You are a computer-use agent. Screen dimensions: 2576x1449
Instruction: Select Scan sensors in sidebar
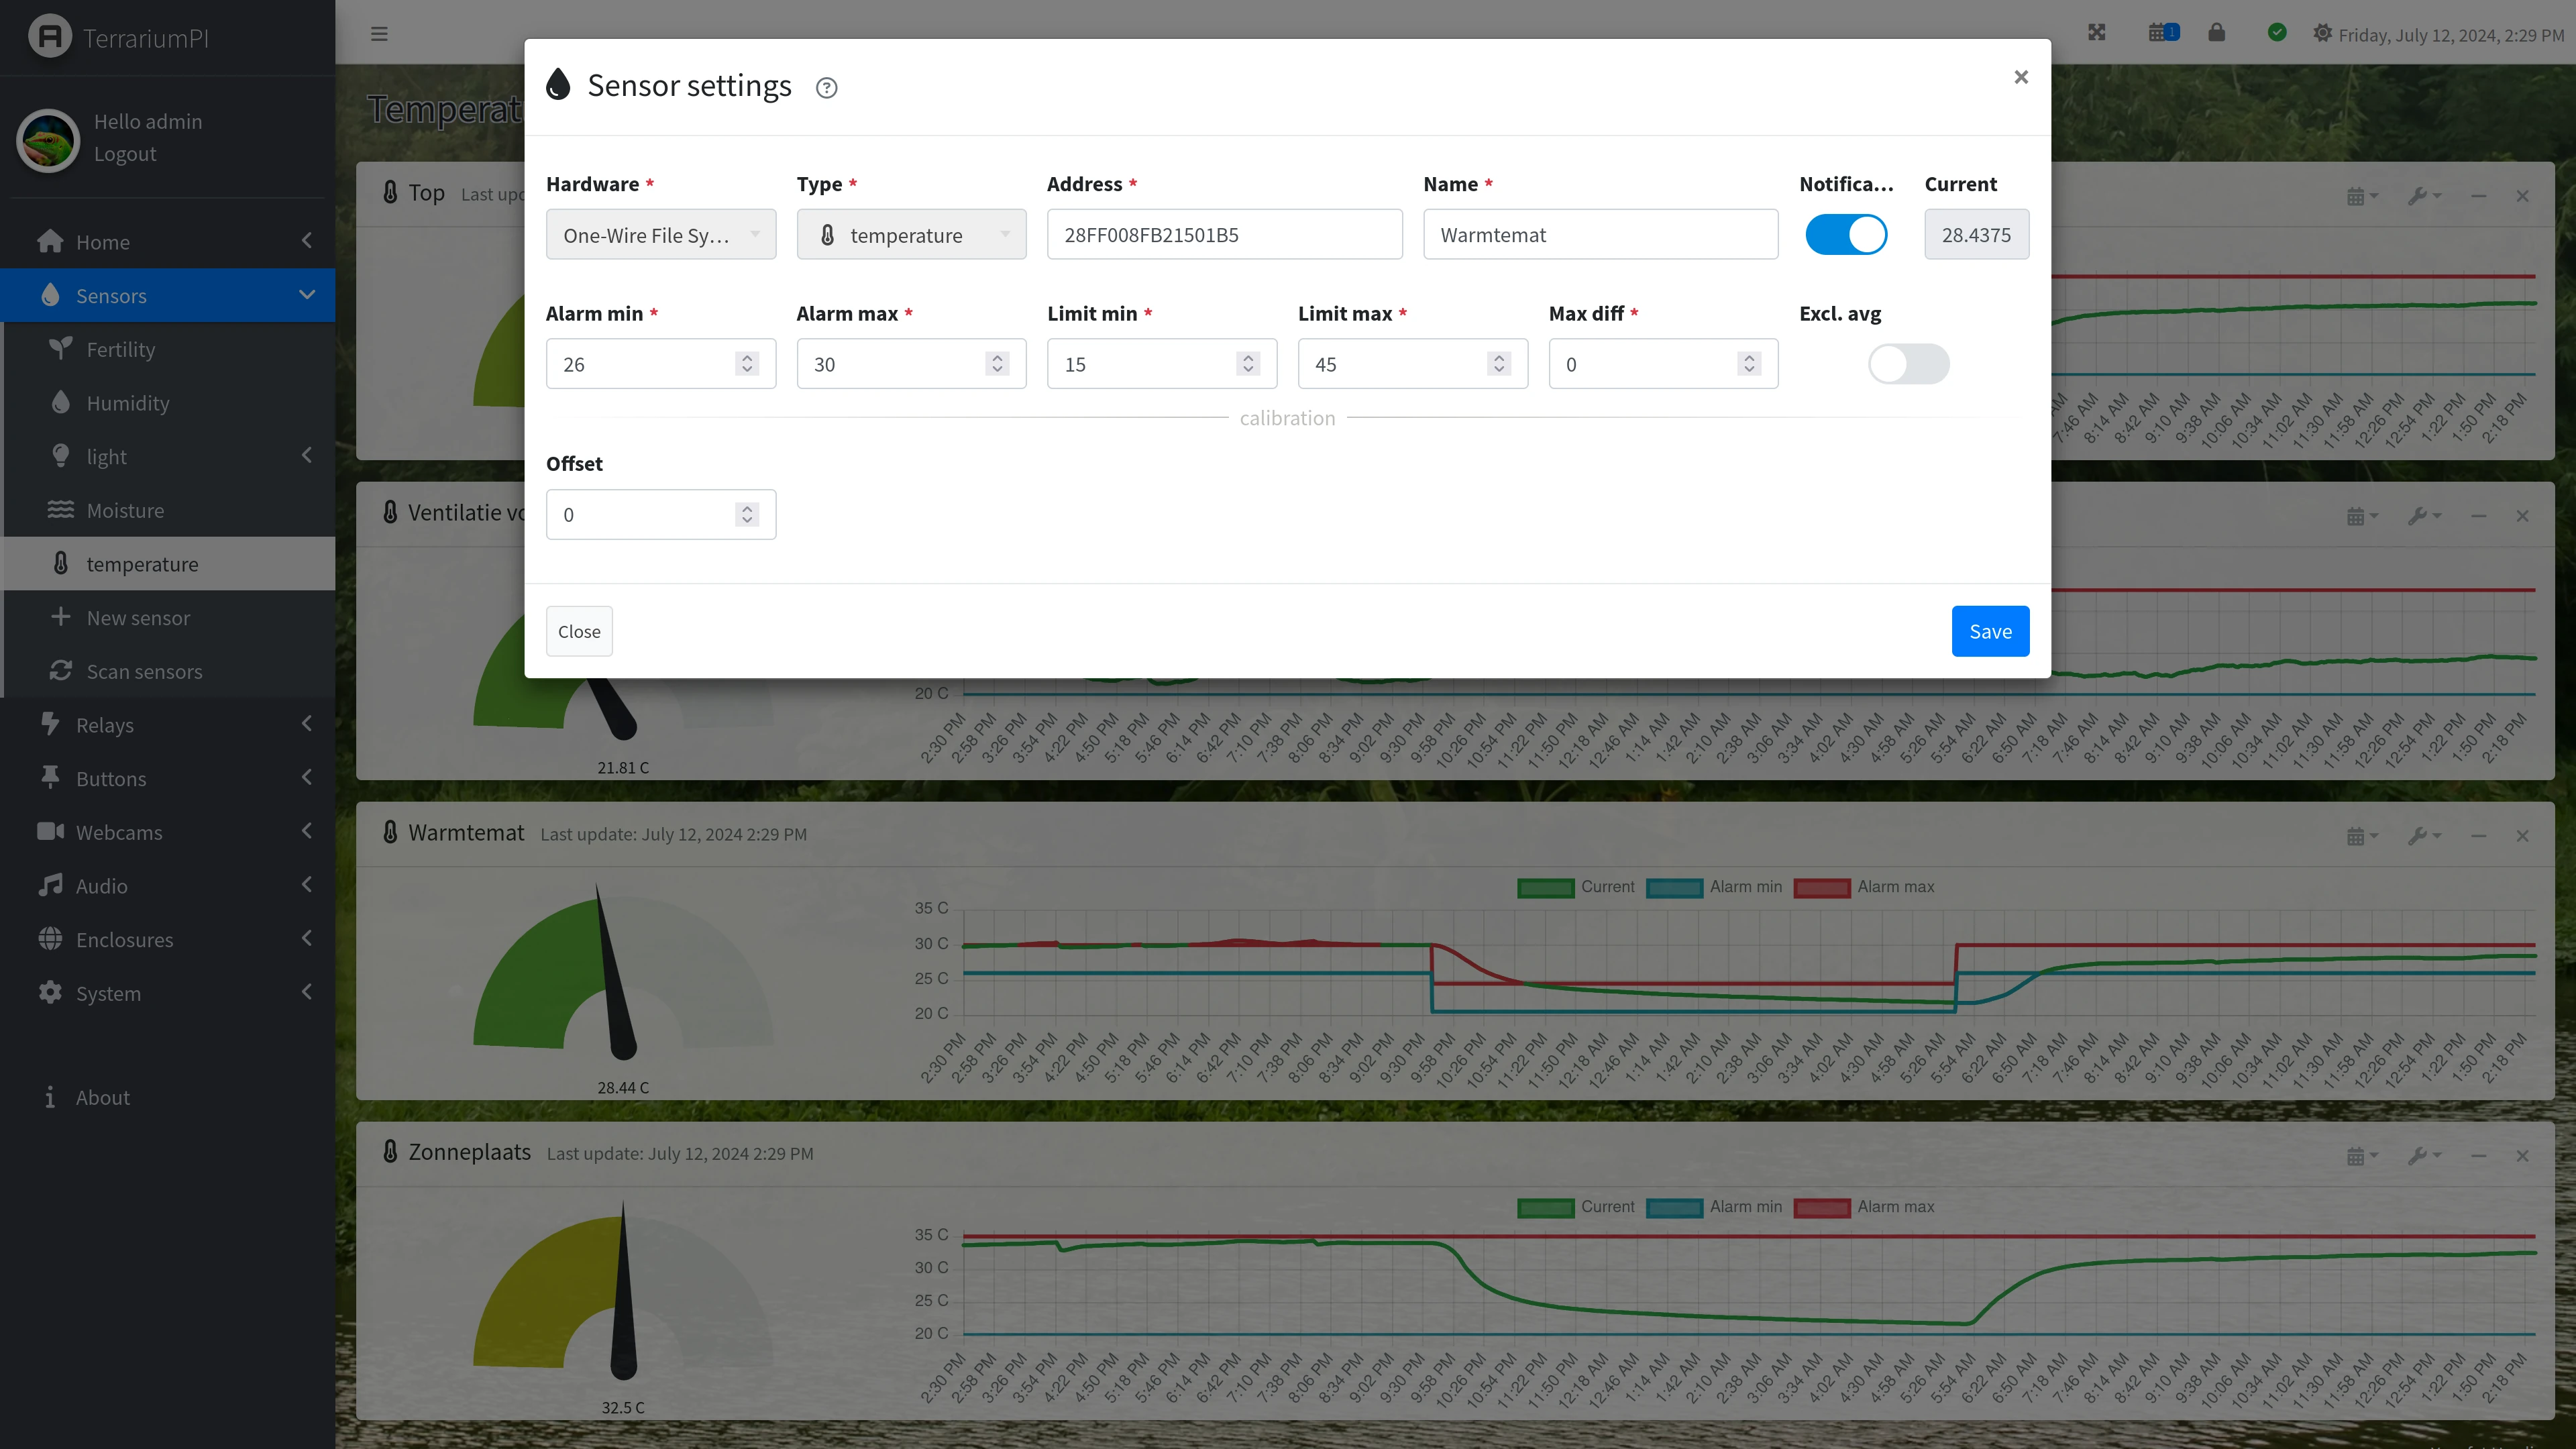pyautogui.click(x=144, y=671)
